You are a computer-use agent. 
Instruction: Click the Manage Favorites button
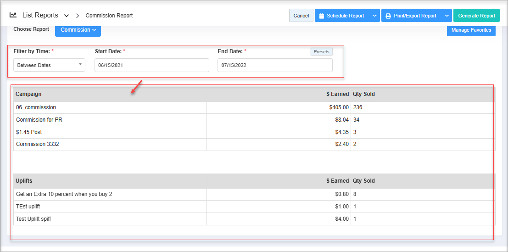click(x=471, y=30)
